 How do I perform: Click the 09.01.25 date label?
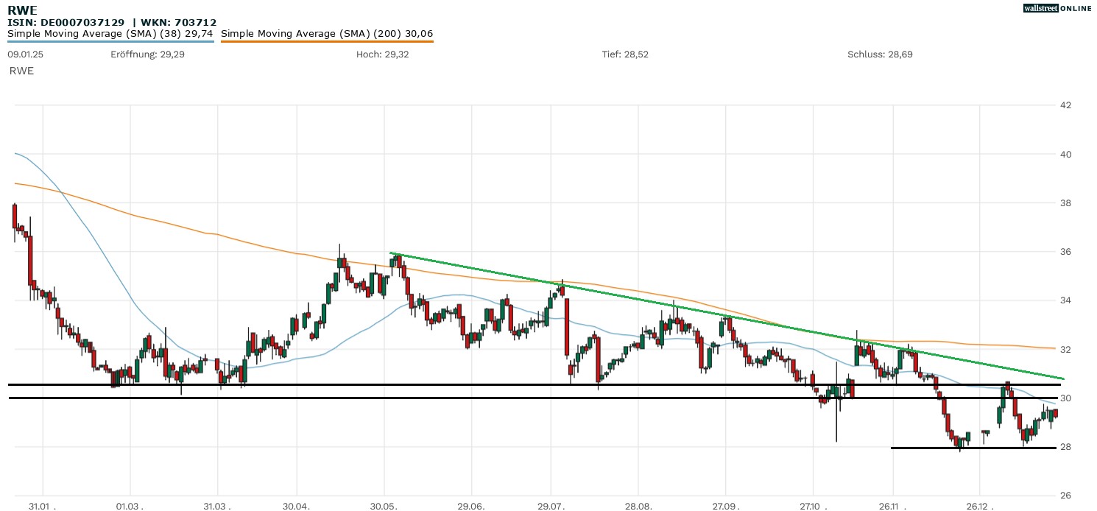tap(24, 54)
